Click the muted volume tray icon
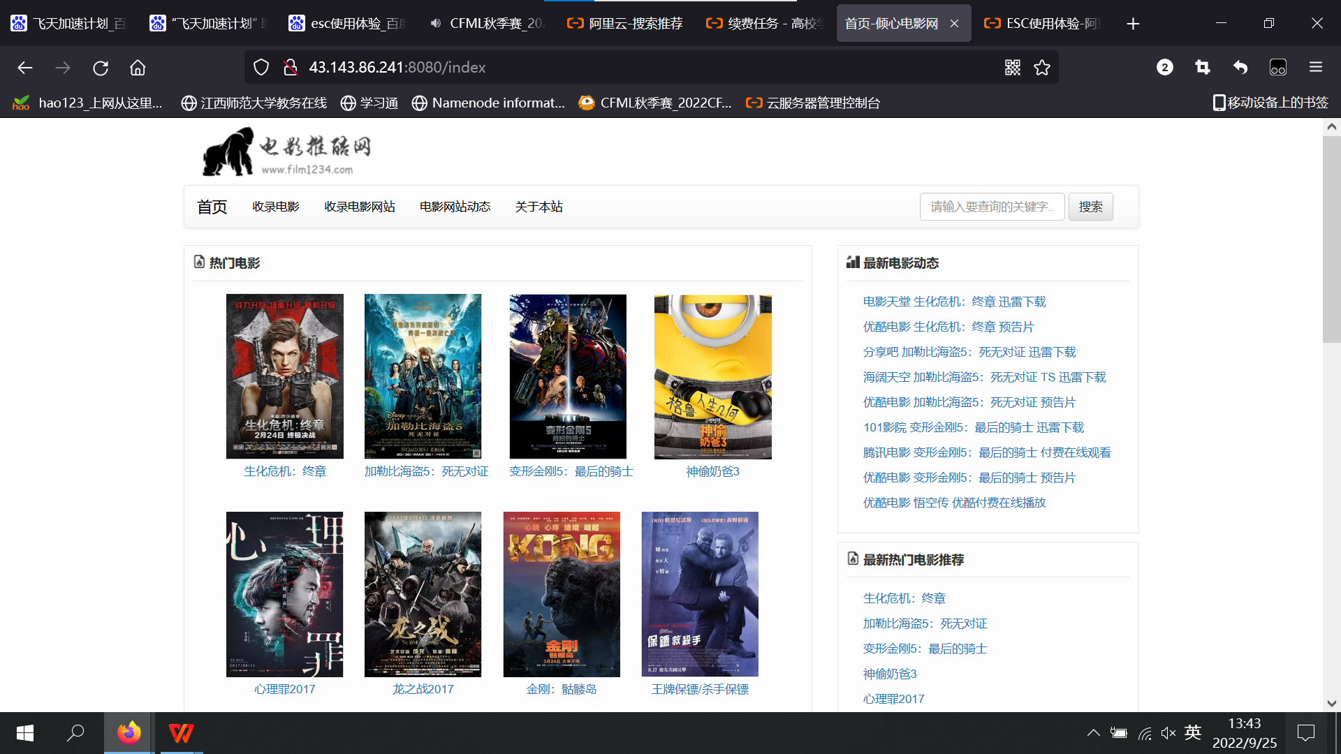The height and width of the screenshot is (754, 1341). click(1168, 733)
